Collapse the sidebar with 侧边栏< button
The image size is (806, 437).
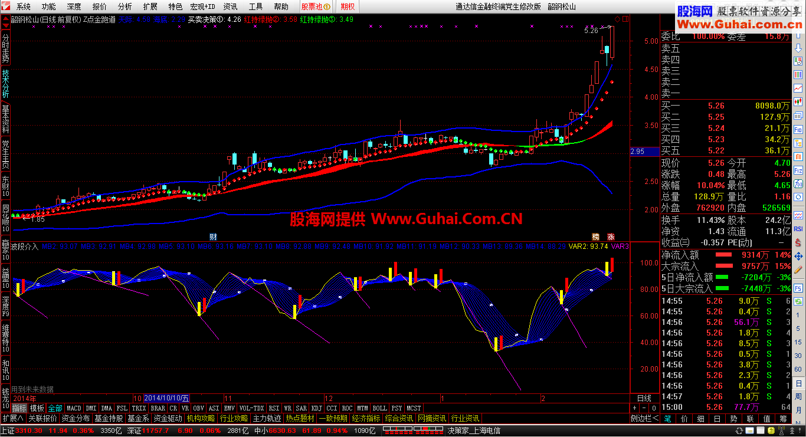[x=644, y=418]
